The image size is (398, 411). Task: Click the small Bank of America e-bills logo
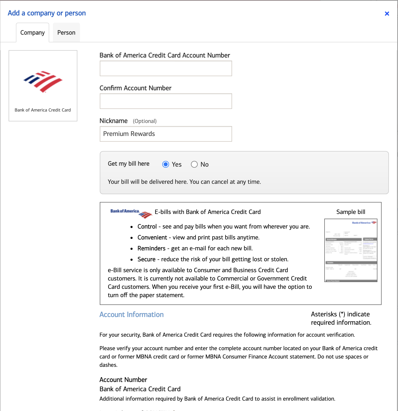point(131,213)
